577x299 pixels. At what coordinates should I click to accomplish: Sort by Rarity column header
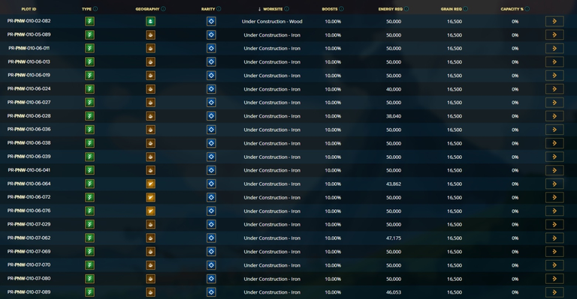pos(208,9)
